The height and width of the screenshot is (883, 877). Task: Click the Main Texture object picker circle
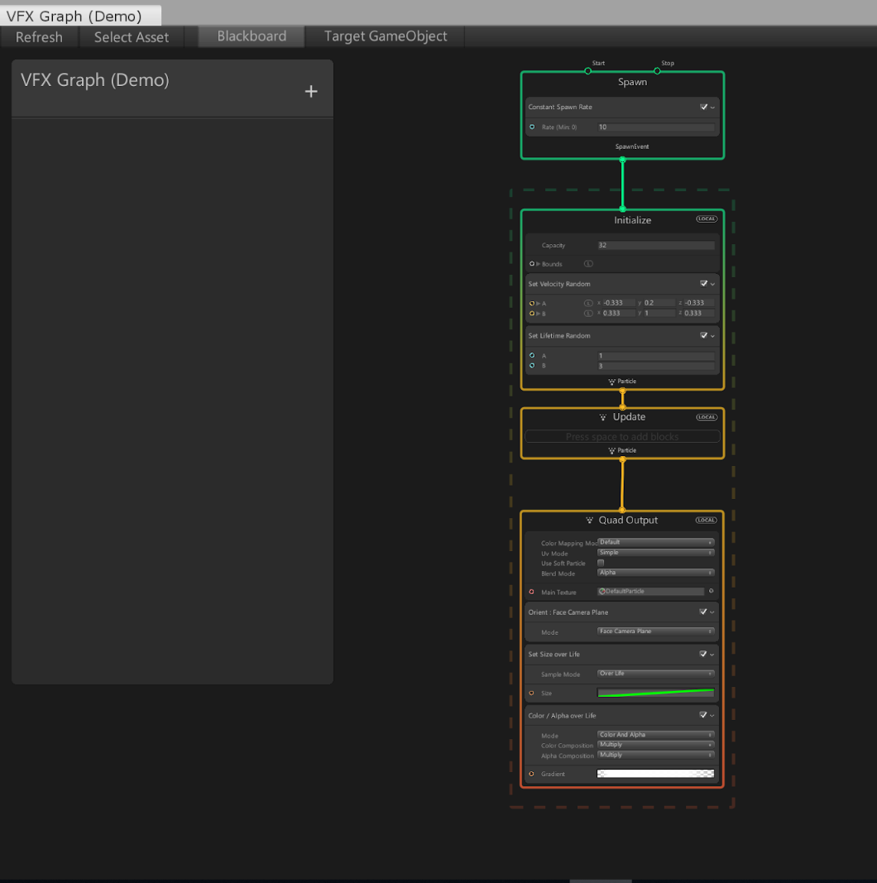[711, 592]
